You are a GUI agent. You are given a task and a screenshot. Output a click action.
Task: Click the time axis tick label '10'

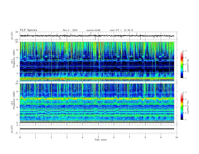point(177,137)
